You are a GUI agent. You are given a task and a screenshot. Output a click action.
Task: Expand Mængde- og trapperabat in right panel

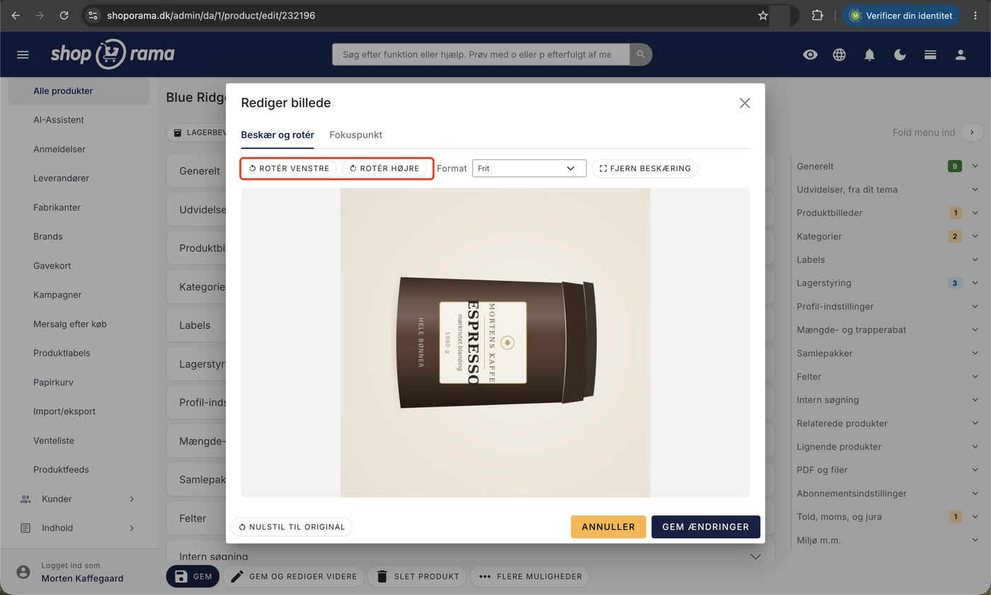[x=888, y=330]
